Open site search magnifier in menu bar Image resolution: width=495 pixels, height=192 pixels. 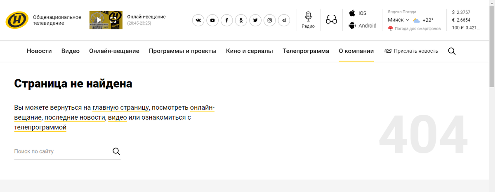pyautogui.click(x=452, y=51)
